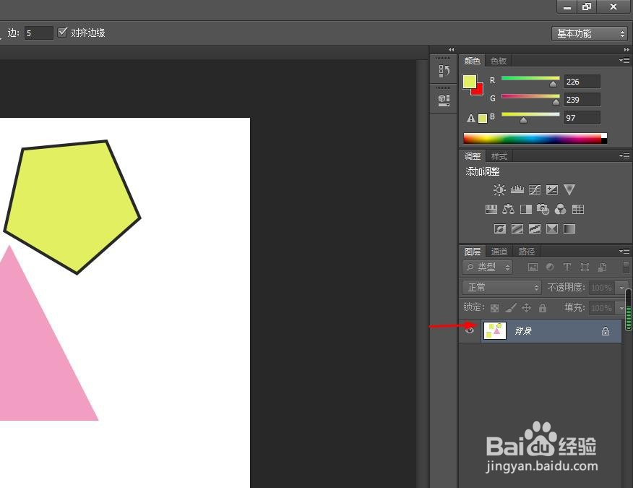Add a Brightness/Contrast adjustment
633x488 pixels.
499,189
